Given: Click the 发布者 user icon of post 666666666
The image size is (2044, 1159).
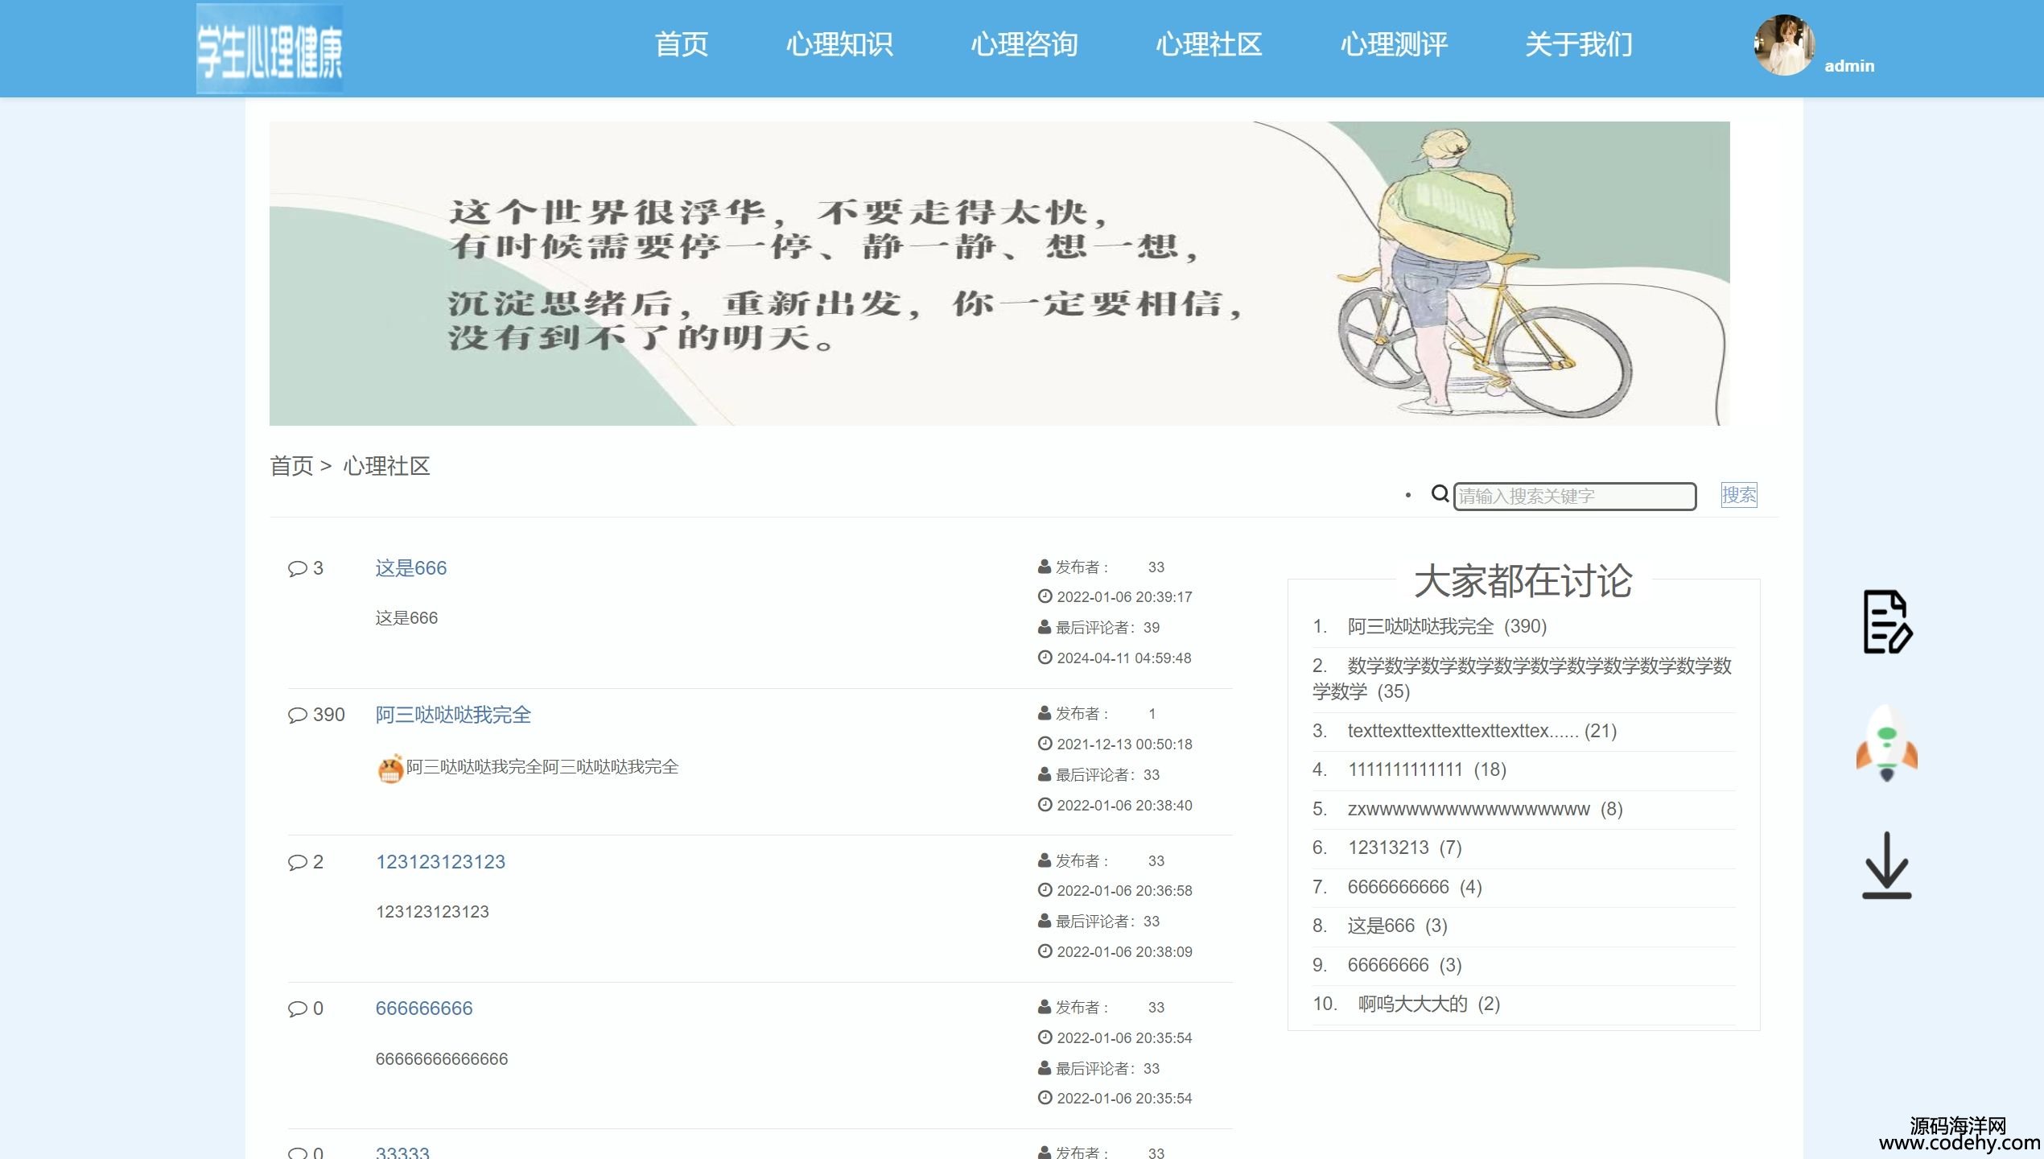Looking at the screenshot, I should coord(1045,1007).
